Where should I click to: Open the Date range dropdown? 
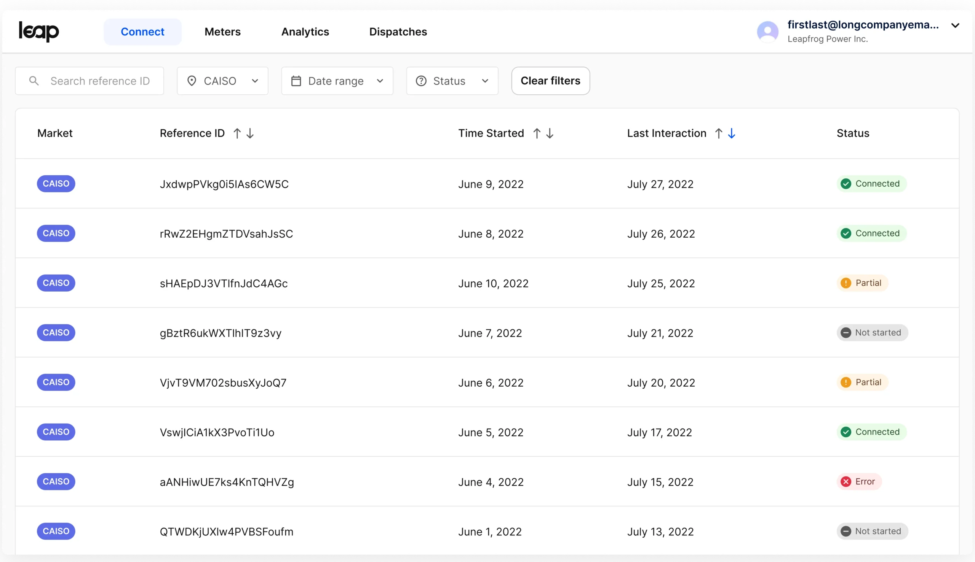point(337,81)
